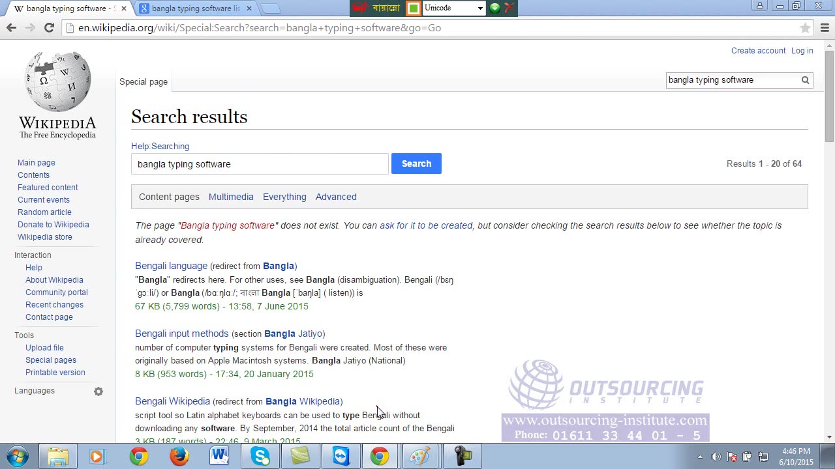Bookmark this page with the star icon

point(805,28)
